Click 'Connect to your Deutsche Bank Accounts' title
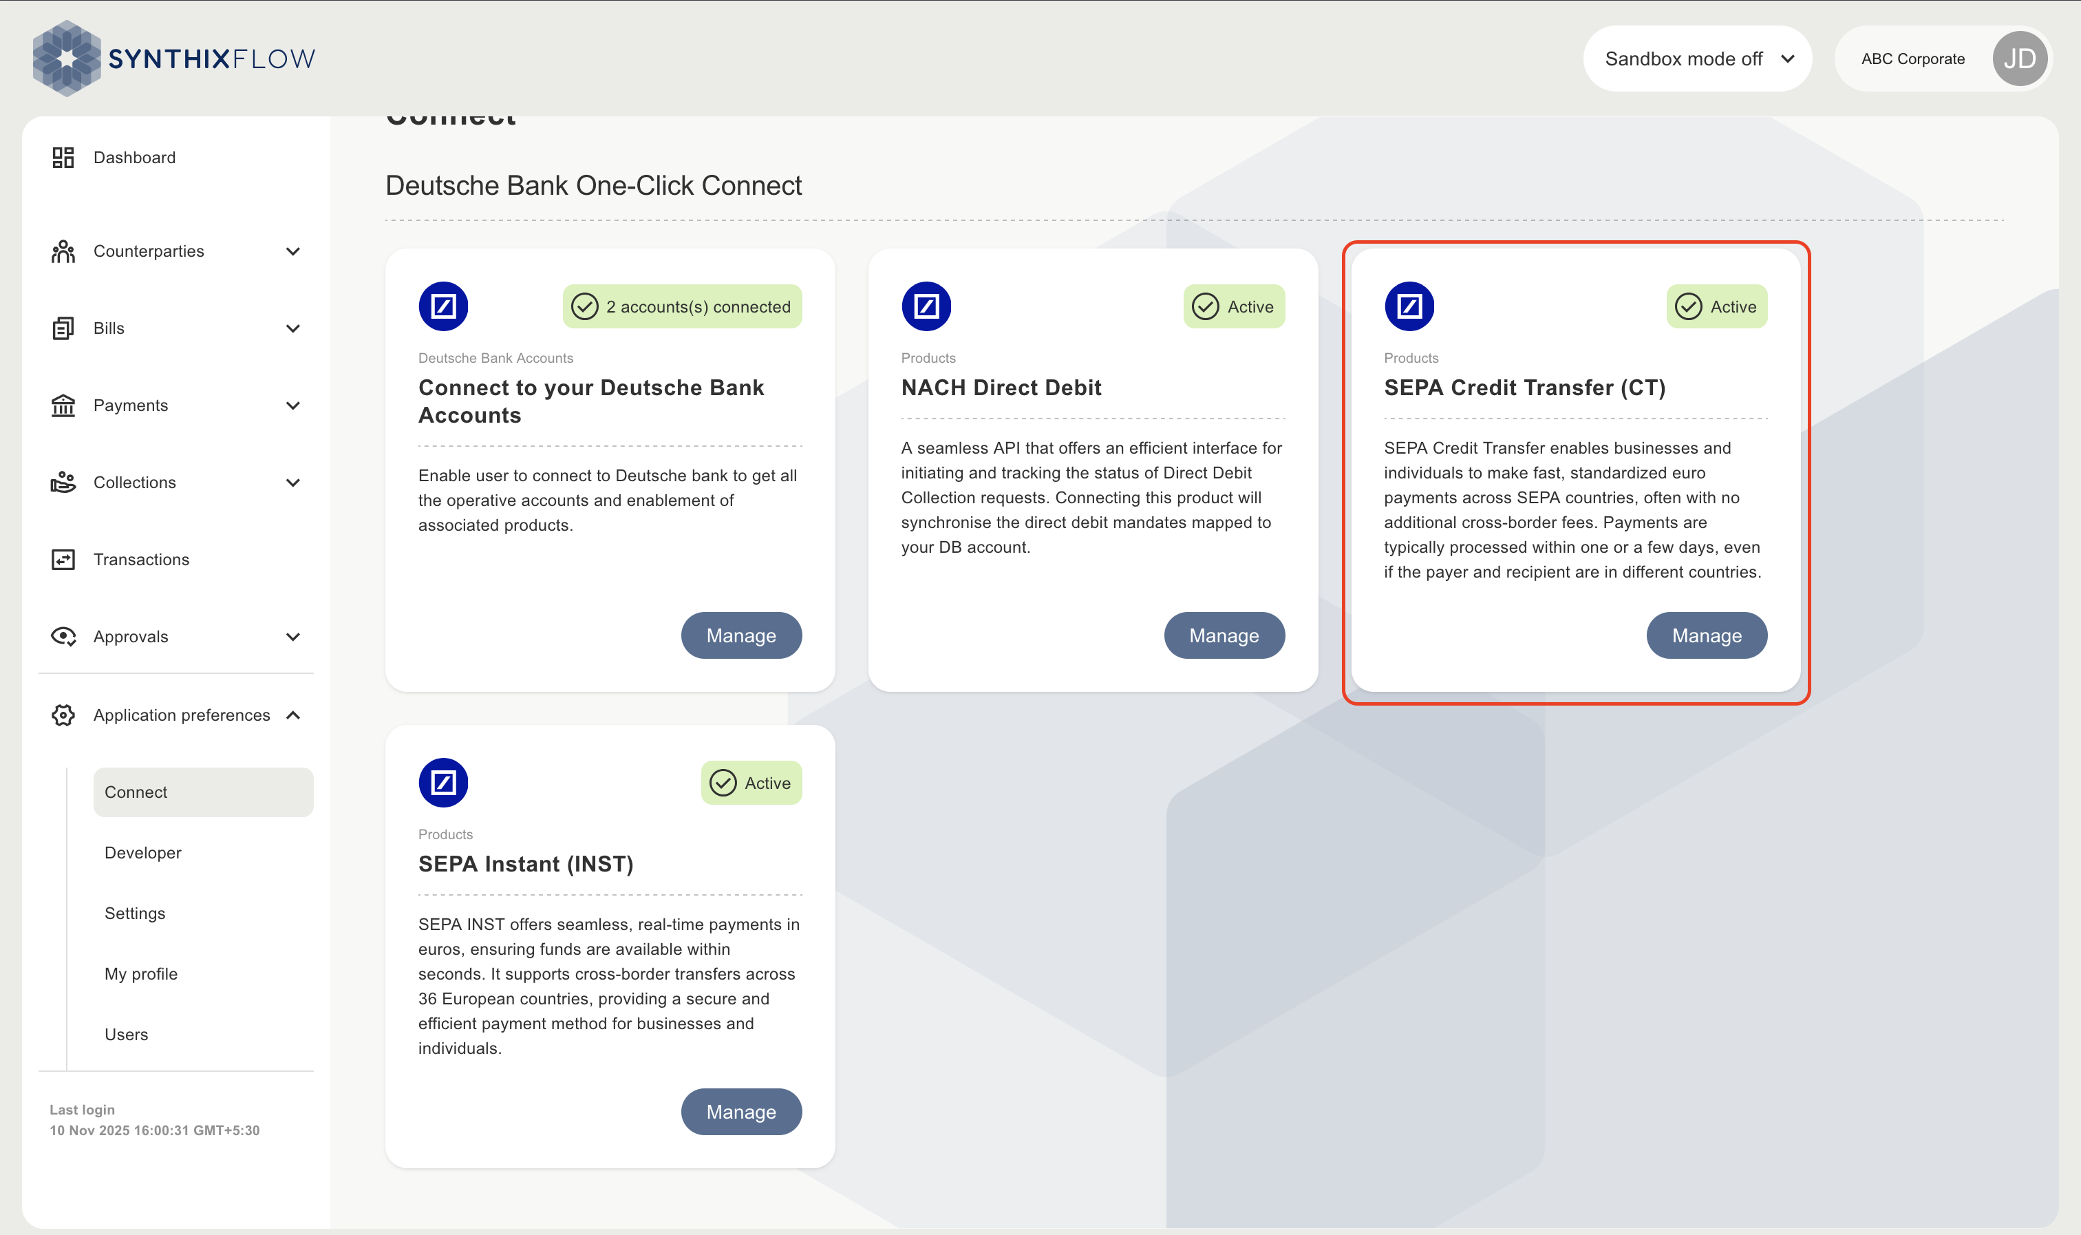The height and width of the screenshot is (1235, 2081). click(591, 401)
